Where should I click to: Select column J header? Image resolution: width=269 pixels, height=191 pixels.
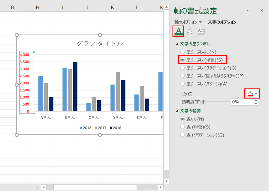pyautogui.click(x=87, y=7)
